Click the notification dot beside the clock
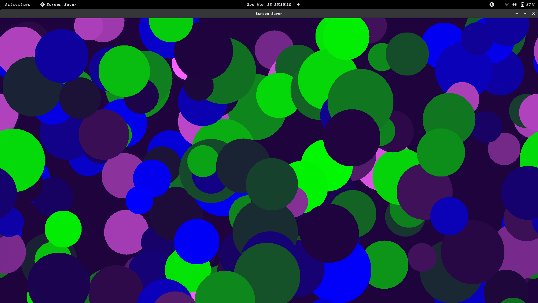This screenshot has height=303, width=538. click(x=298, y=4)
